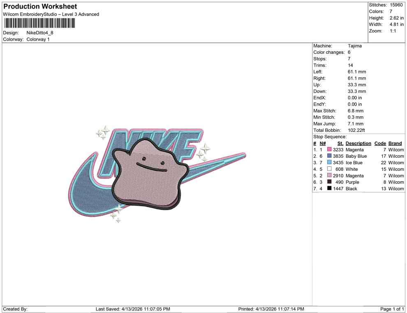
Task: Click the 'Colorway 1' value
Action: [38, 39]
